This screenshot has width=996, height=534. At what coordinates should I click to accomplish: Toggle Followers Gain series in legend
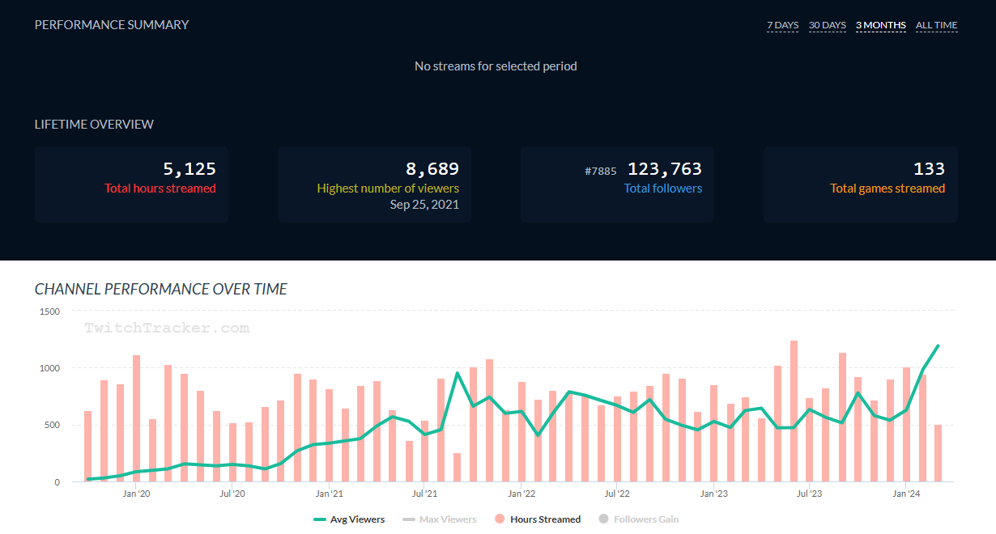pos(638,519)
